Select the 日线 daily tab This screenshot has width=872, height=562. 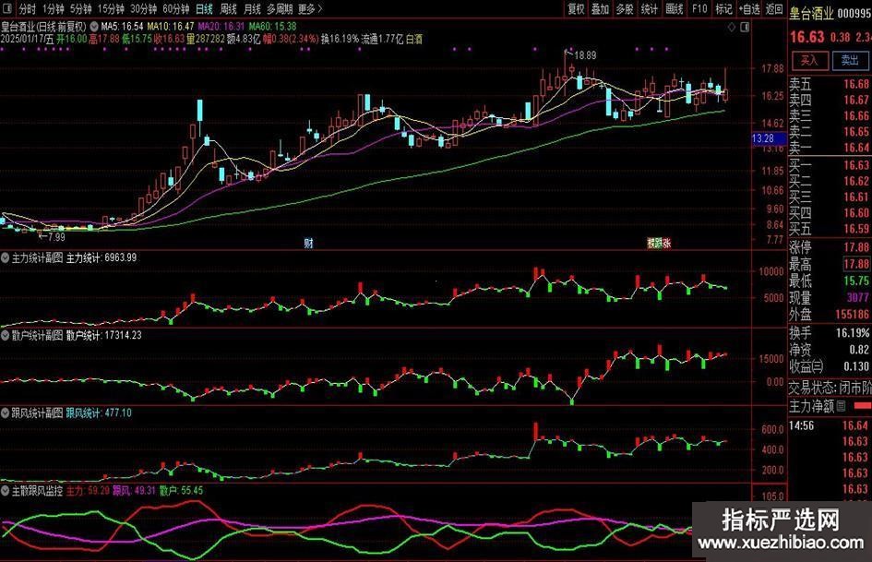click(x=204, y=9)
